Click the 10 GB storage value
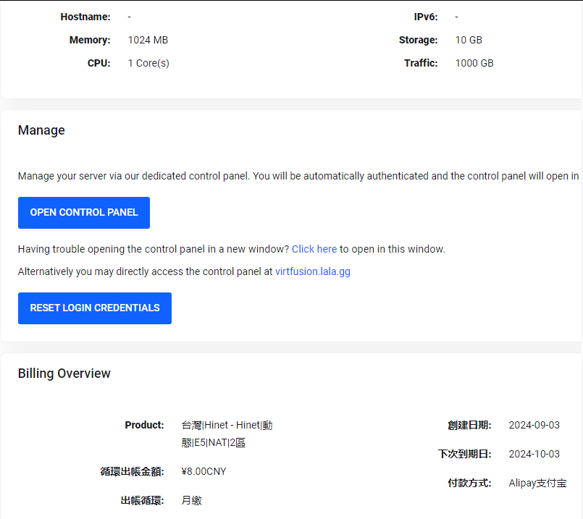583x519 pixels. (469, 41)
